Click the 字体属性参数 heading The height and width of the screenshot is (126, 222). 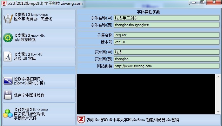pyautogui.click(x=148, y=12)
